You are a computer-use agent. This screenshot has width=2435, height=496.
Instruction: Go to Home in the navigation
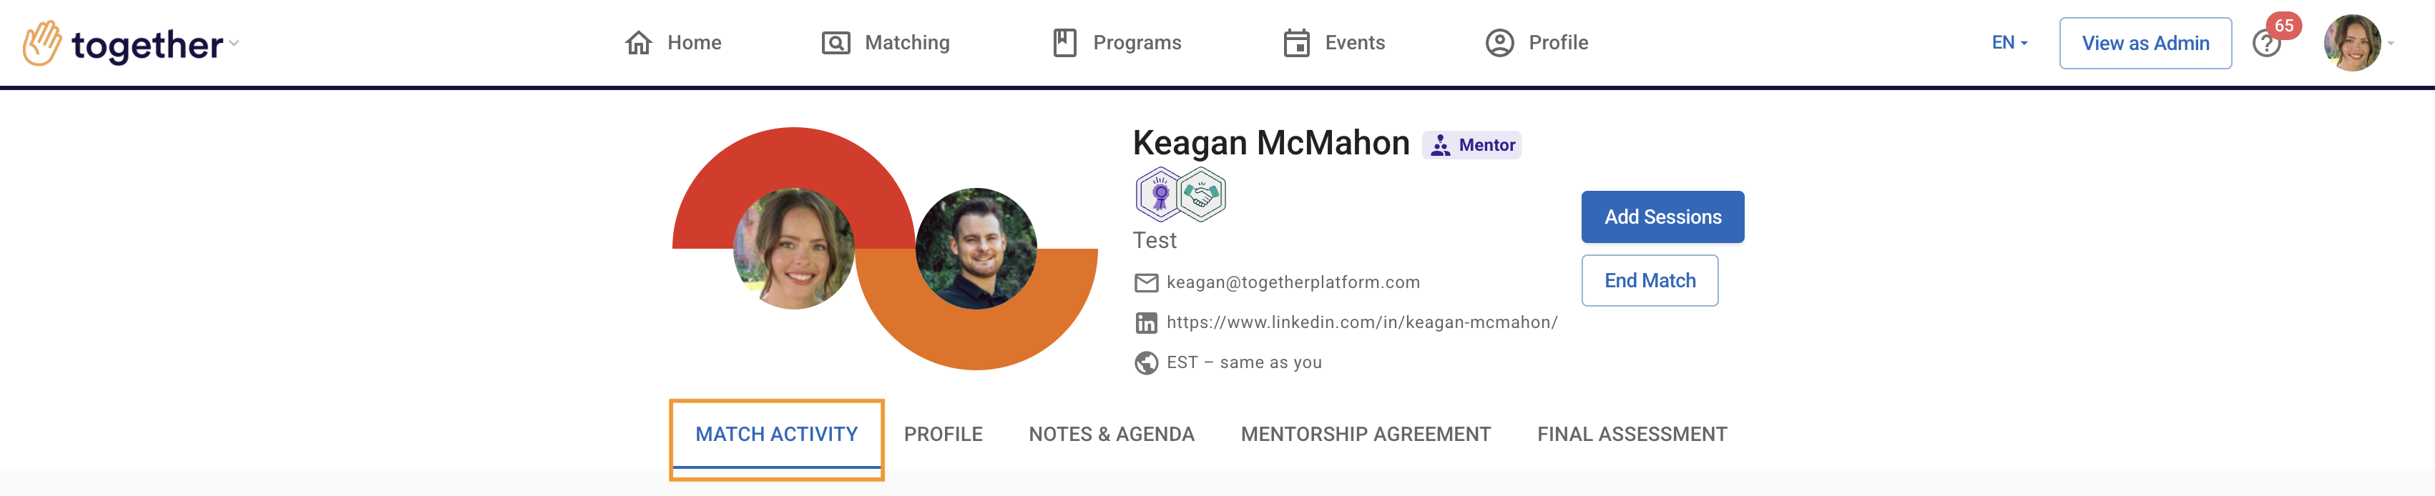[673, 44]
